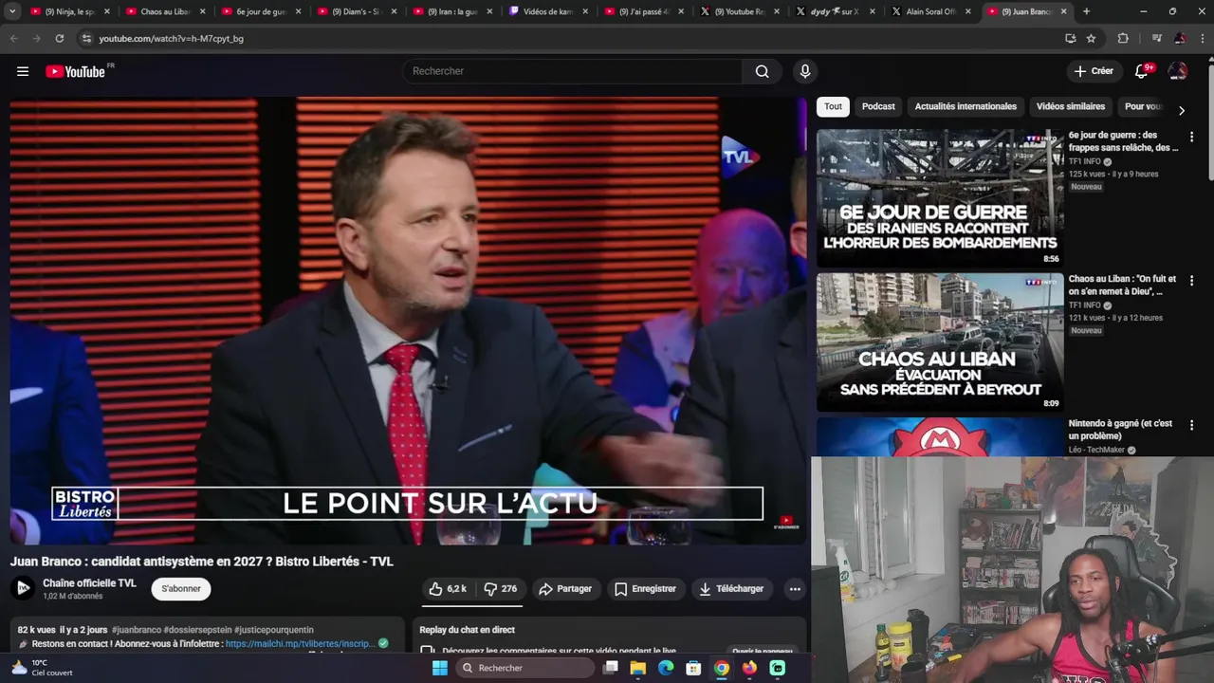This screenshot has height=683, width=1214.
Task: Open media controls icon in Chrome toolbar
Action: tap(1156, 38)
